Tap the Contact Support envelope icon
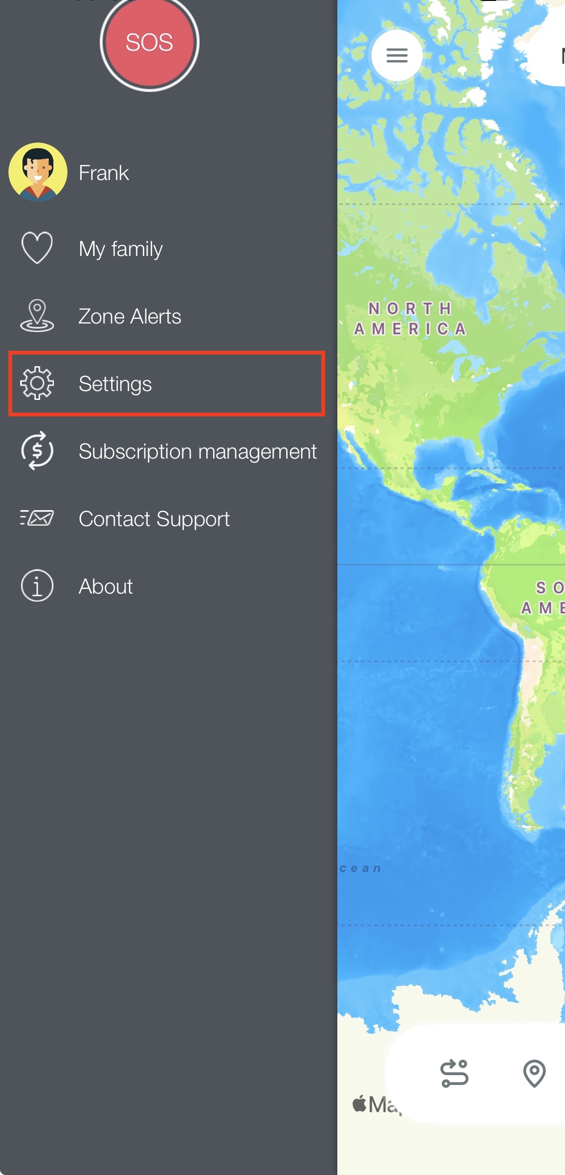 coord(37,518)
